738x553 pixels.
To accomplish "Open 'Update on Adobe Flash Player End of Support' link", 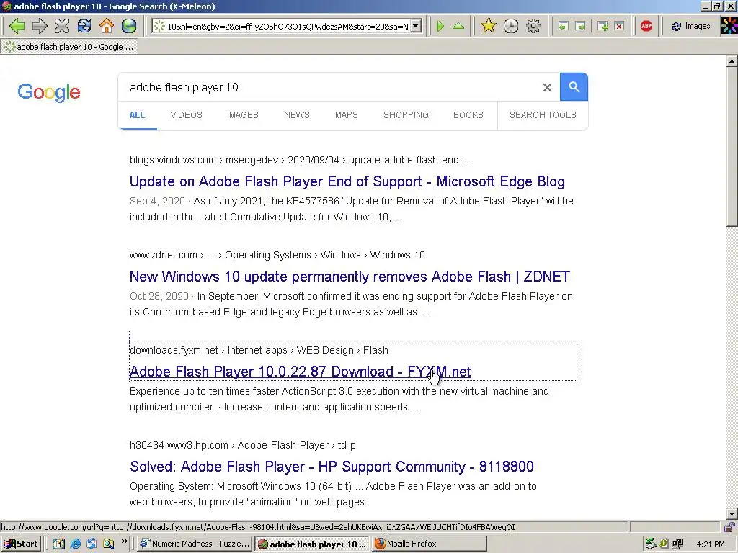I will coord(347,181).
